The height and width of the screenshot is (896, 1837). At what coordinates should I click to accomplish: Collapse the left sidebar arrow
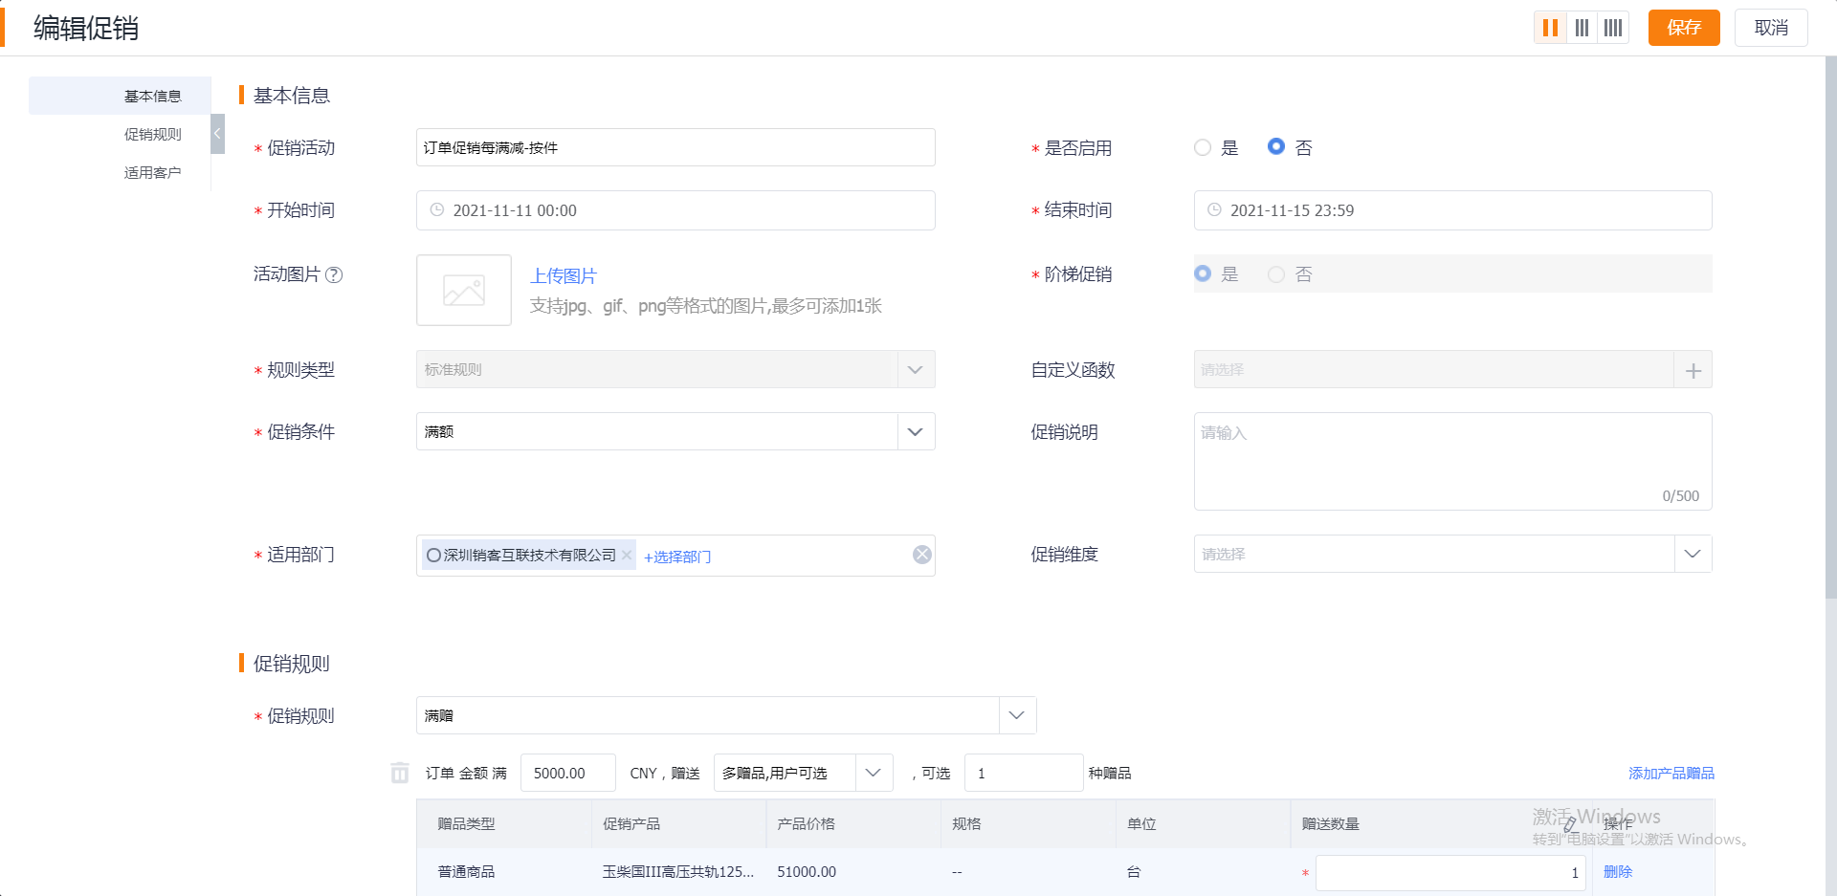(217, 134)
